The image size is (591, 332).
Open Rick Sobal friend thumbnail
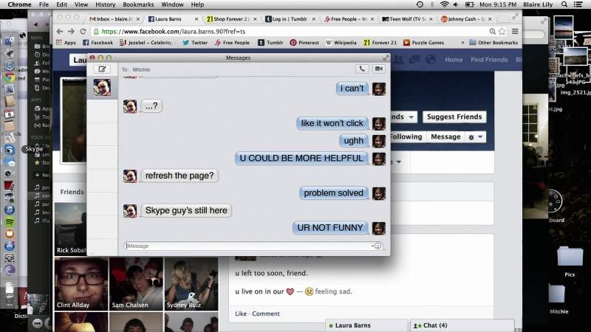pos(71,229)
